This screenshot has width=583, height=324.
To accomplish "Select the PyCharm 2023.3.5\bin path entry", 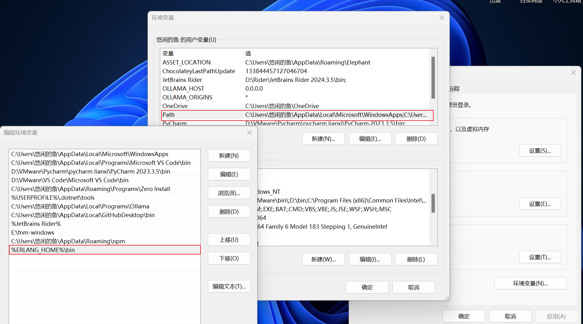I will (x=105, y=171).
